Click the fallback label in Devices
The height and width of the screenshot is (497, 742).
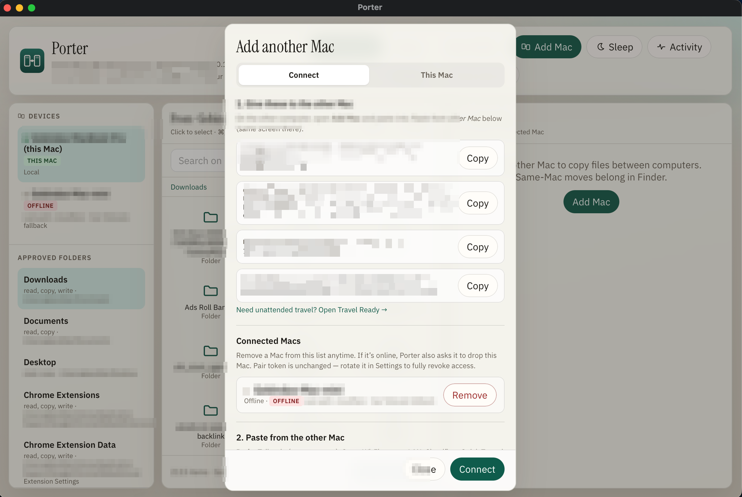(x=35, y=226)
